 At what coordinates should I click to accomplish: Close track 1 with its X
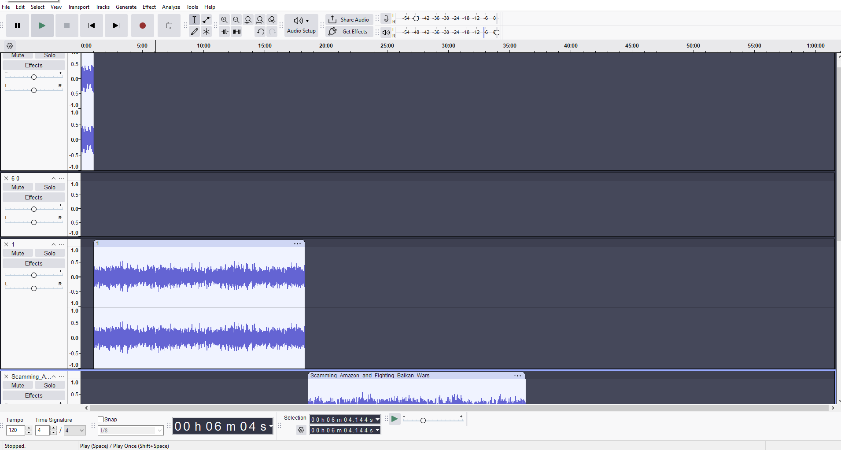[6, 244]
